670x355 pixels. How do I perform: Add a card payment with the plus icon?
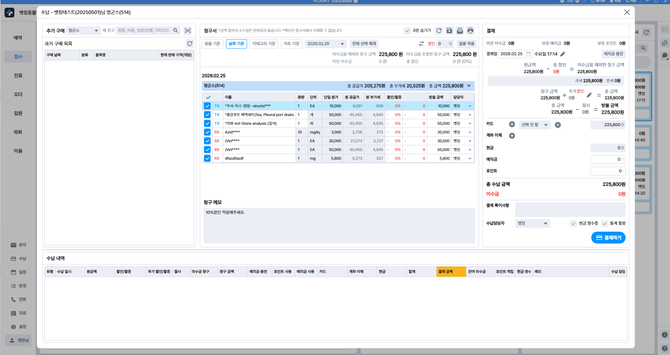[x=512, y=124]
